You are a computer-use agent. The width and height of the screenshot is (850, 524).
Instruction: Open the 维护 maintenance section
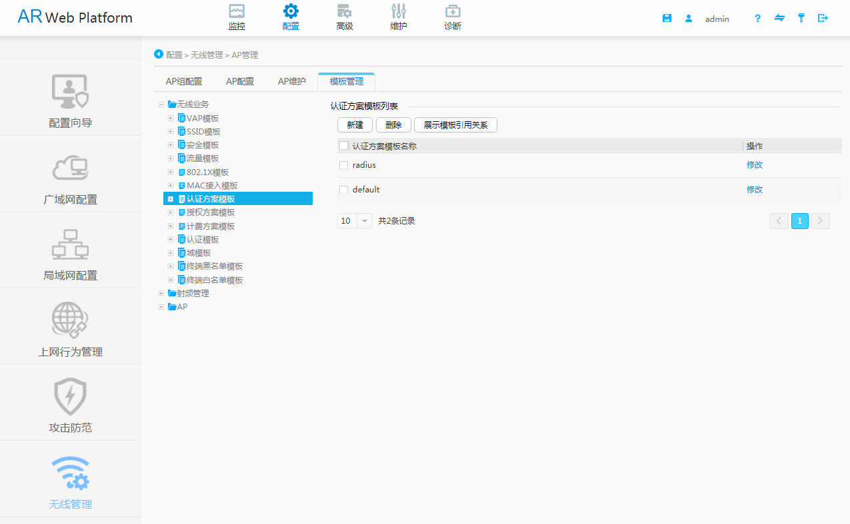pyautogui.click(x=398, y=17)
